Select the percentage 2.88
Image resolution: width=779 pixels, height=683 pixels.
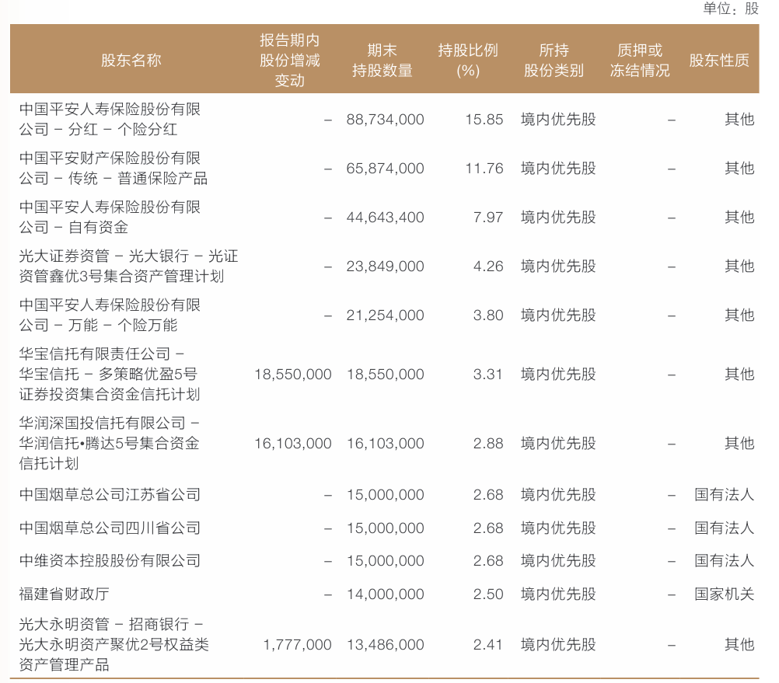(488, 444)
